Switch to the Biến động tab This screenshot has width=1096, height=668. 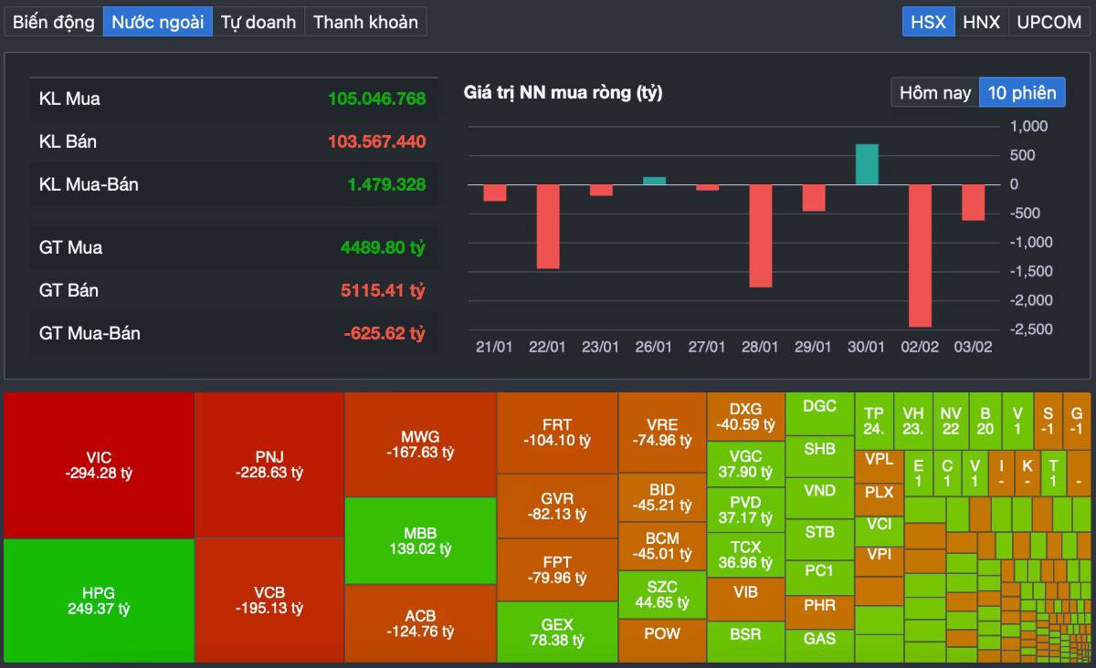(x=54, y=22)
